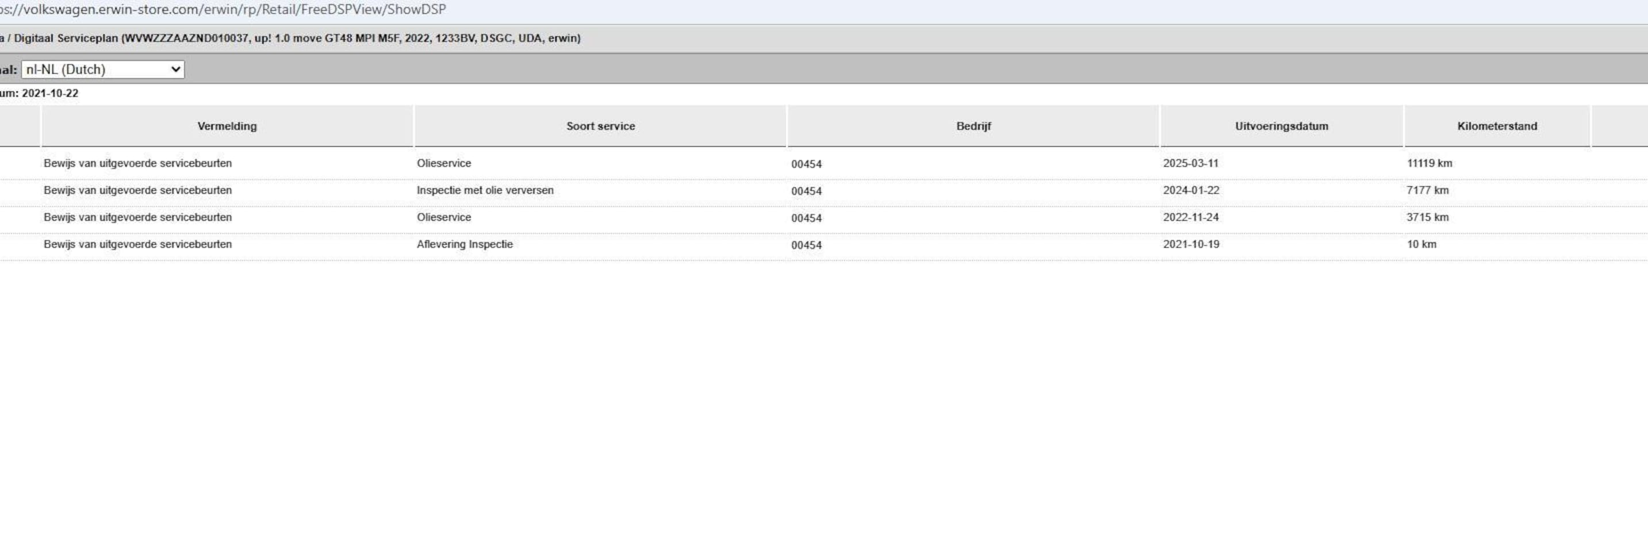Click the Uitvoeringsdatum column header
The image size is (1648, 552).
1281,126
